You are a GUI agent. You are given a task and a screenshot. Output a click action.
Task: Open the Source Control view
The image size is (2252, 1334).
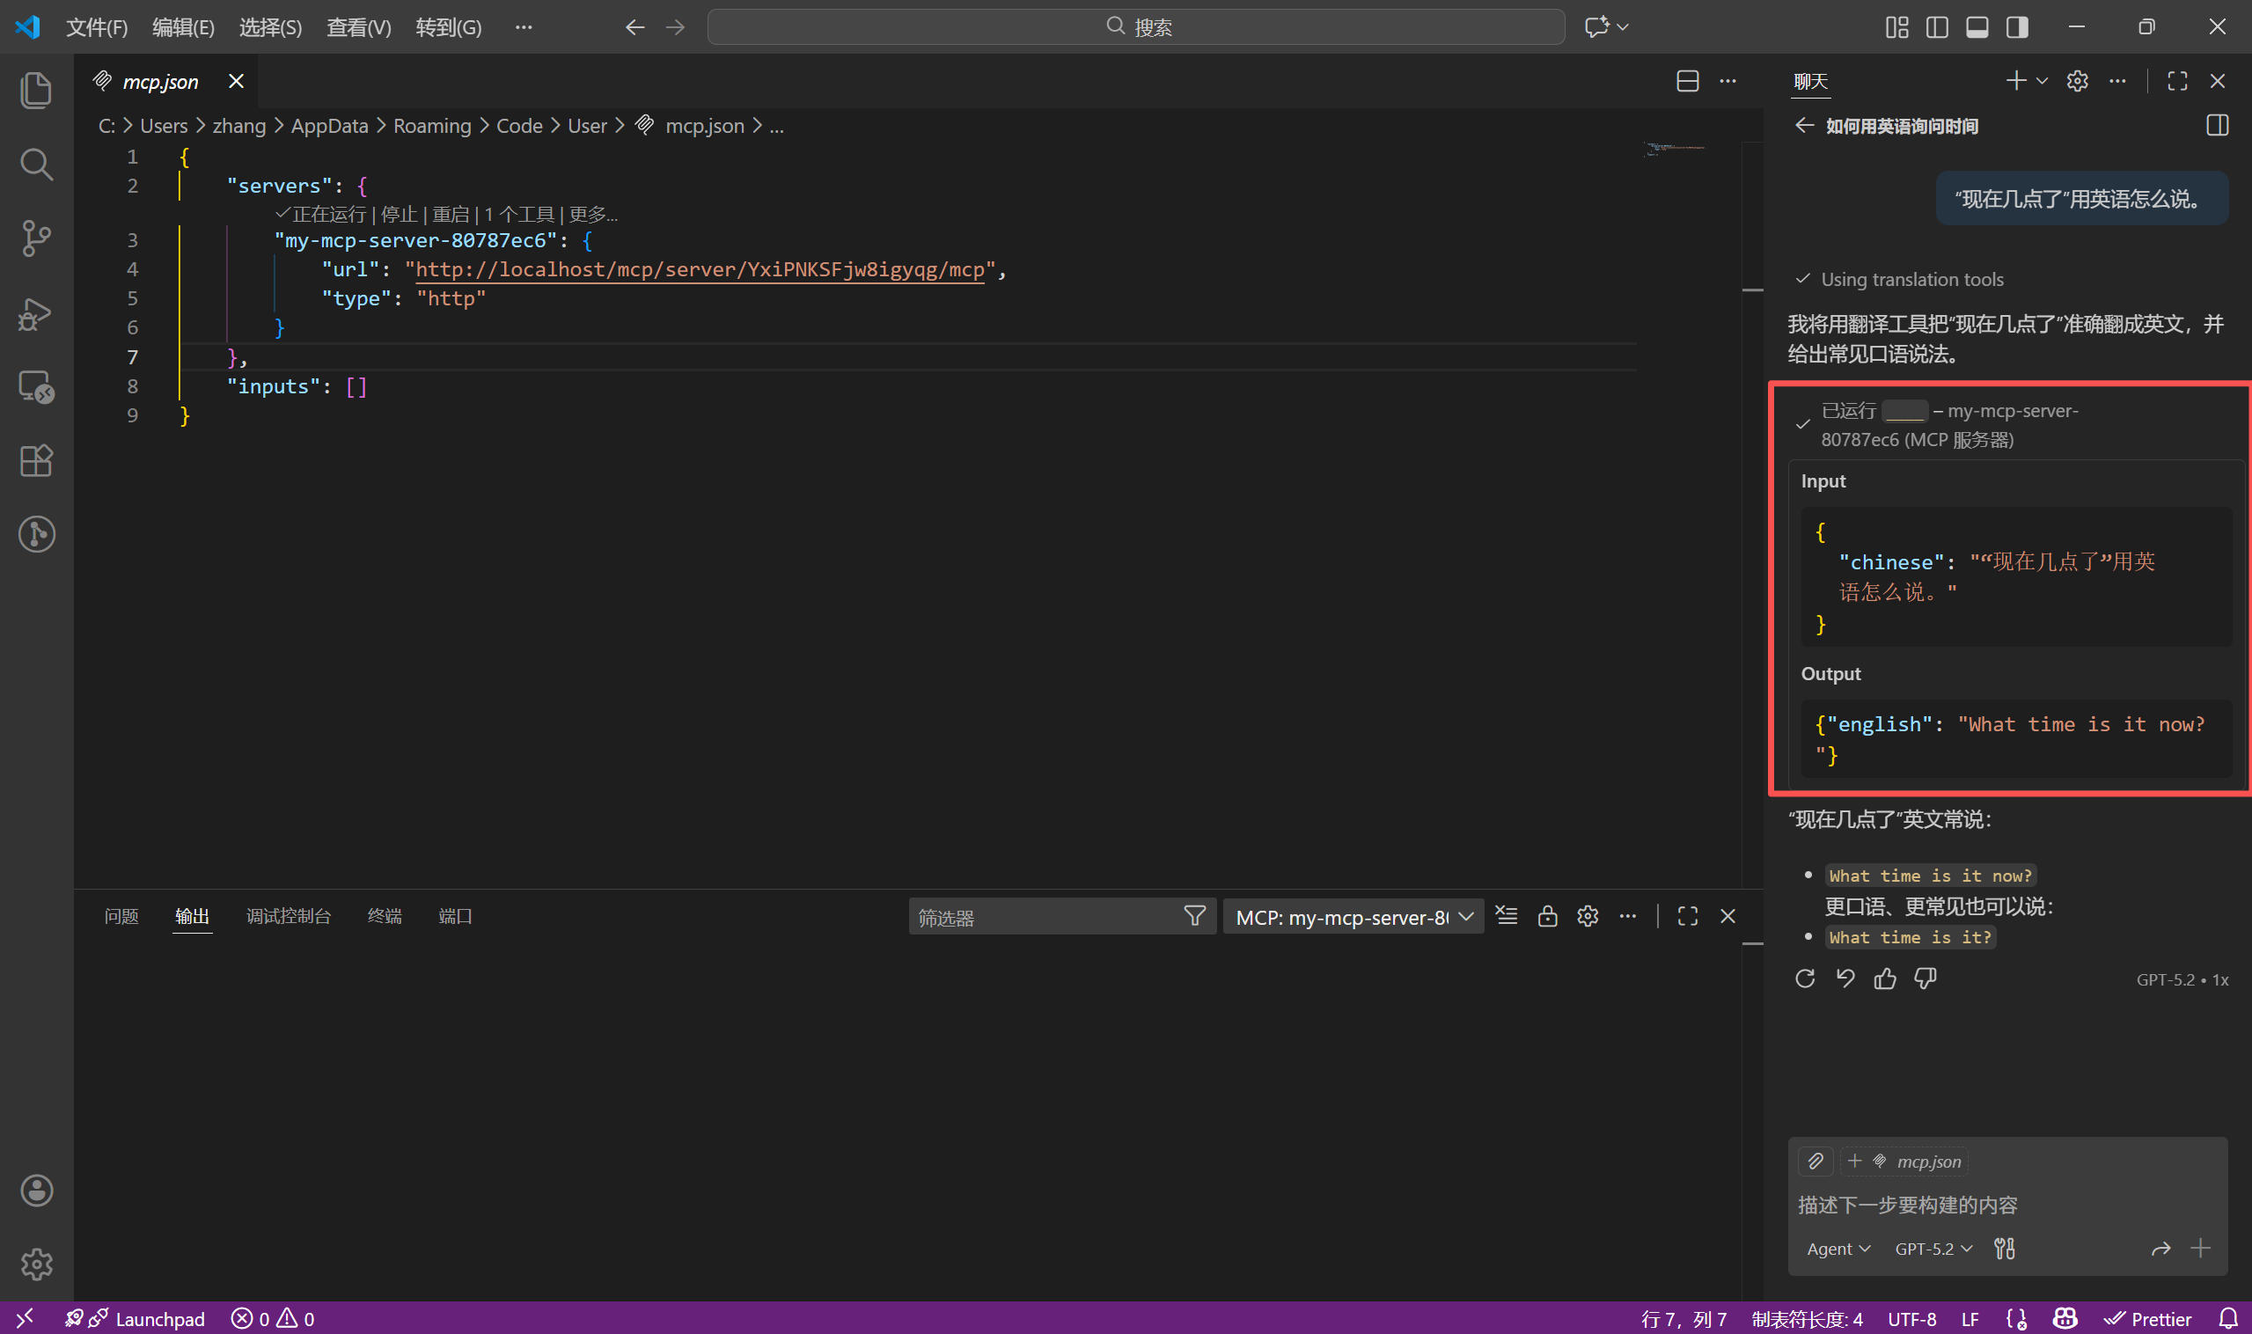click(36, 238)
